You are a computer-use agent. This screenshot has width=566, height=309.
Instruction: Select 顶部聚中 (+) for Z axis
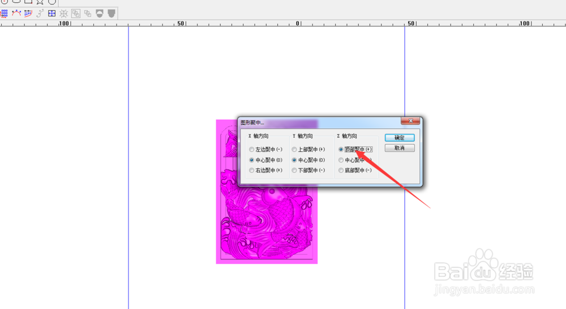click(x=355, y=150)
